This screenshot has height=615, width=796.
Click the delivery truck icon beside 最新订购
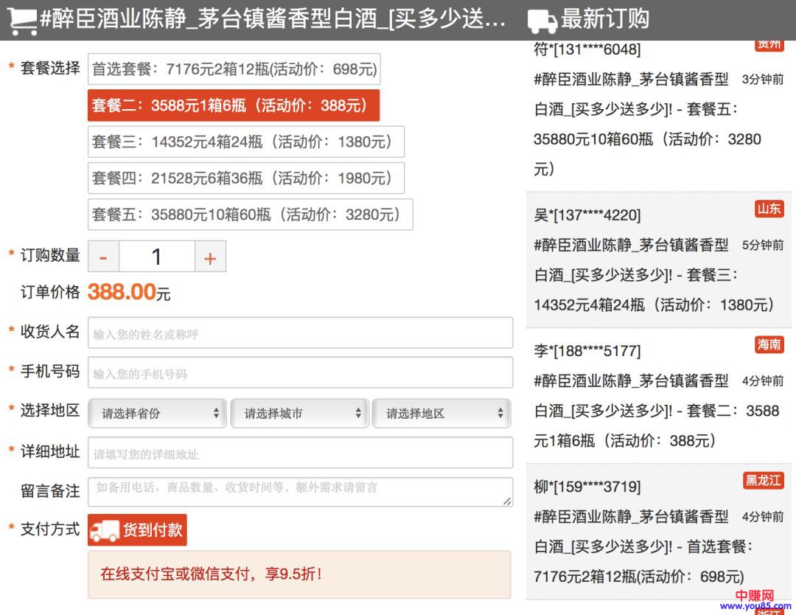[x=542, y=21]
